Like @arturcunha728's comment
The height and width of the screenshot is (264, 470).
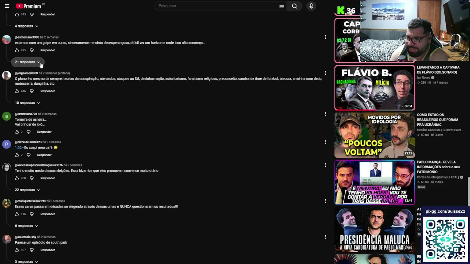tap(17, 132)
